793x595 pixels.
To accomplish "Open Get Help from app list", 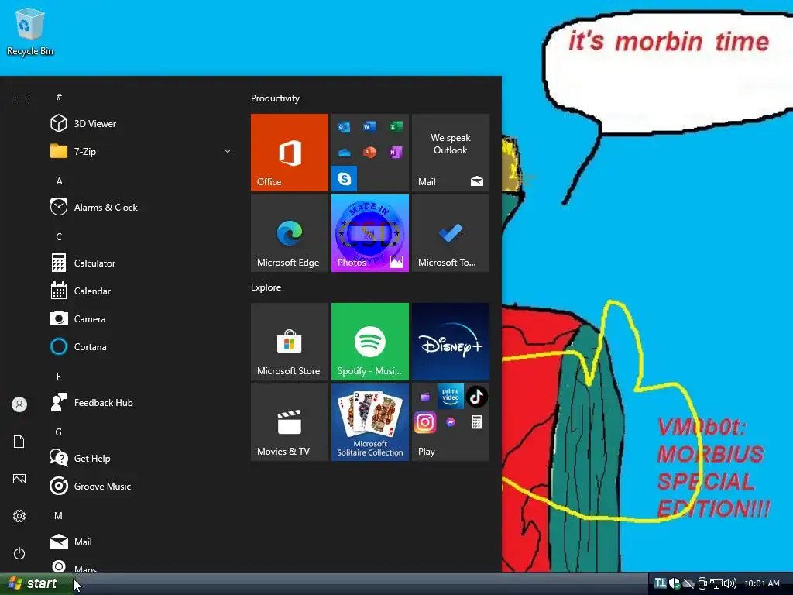I will click(142, 459).
